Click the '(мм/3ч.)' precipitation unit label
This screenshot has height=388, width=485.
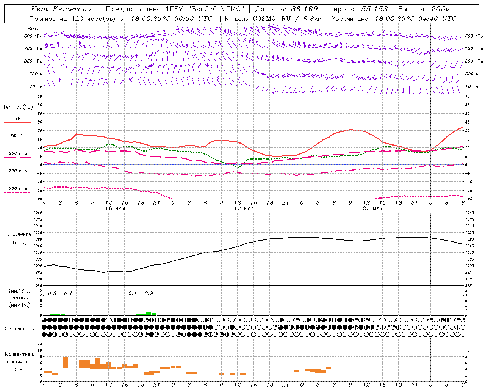(19, 291)
